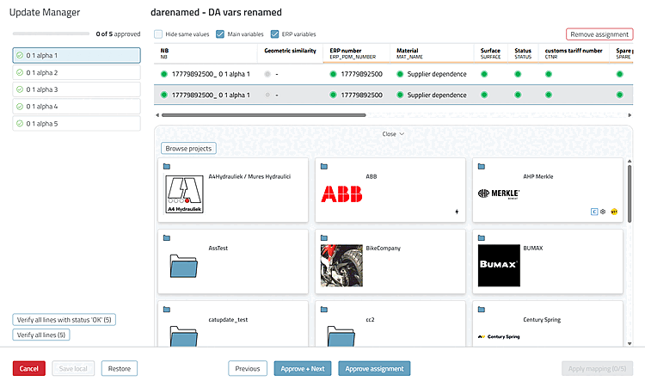The image size is (645, 381).
Task: Select the 0 1 alpha 2 list item
Action: click(77, 72)
